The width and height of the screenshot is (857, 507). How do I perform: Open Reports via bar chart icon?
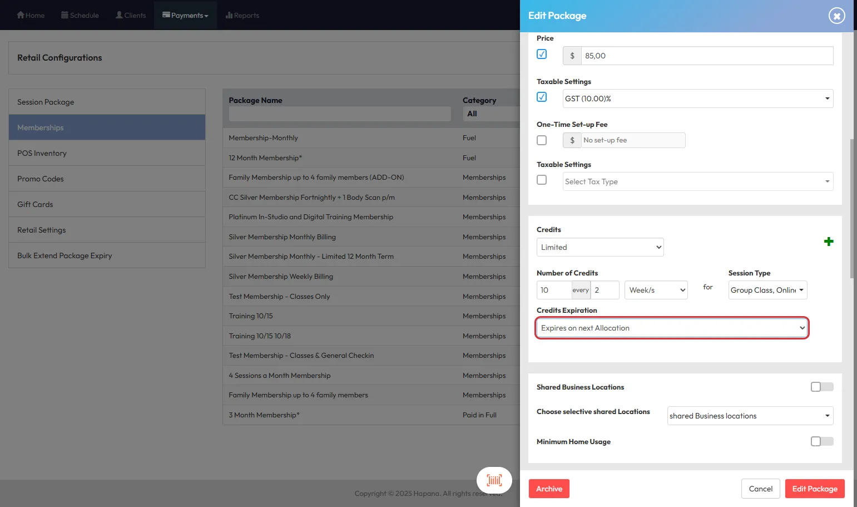pos(229,15)
